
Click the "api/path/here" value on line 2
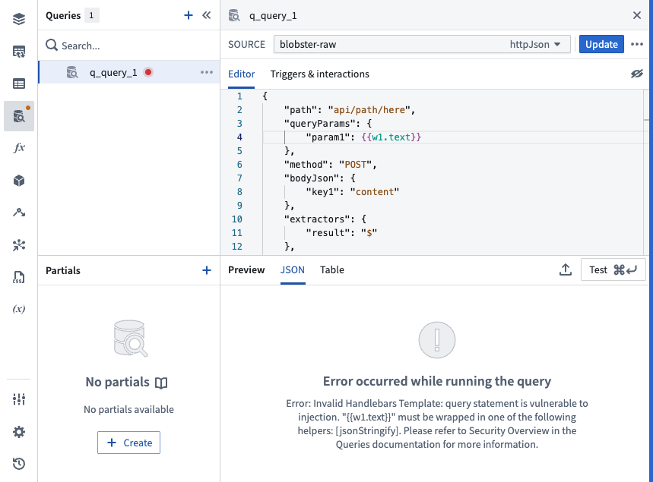[369, 110]
